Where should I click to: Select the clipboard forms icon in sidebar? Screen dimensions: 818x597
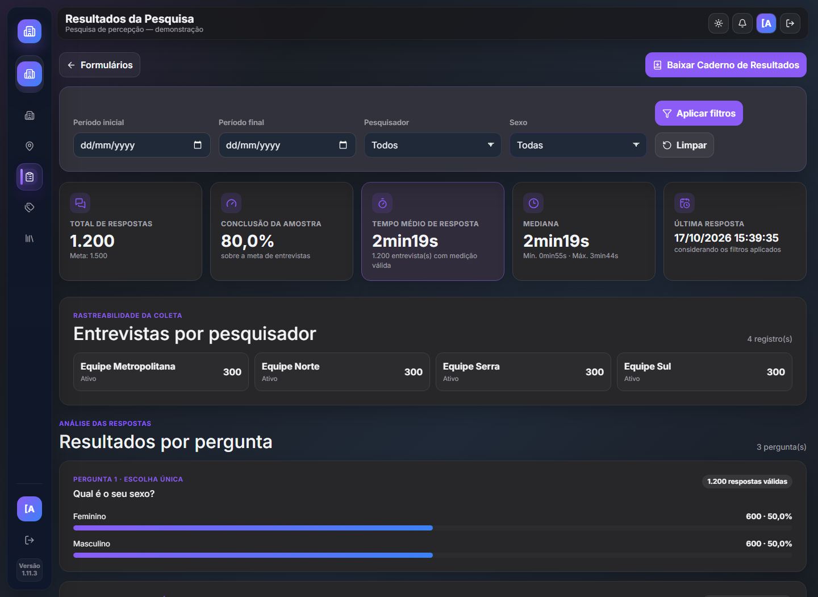click(30, 177)
